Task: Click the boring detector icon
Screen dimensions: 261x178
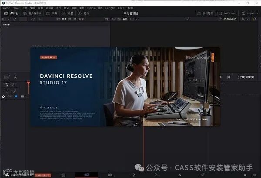Action: coord(7,77)
